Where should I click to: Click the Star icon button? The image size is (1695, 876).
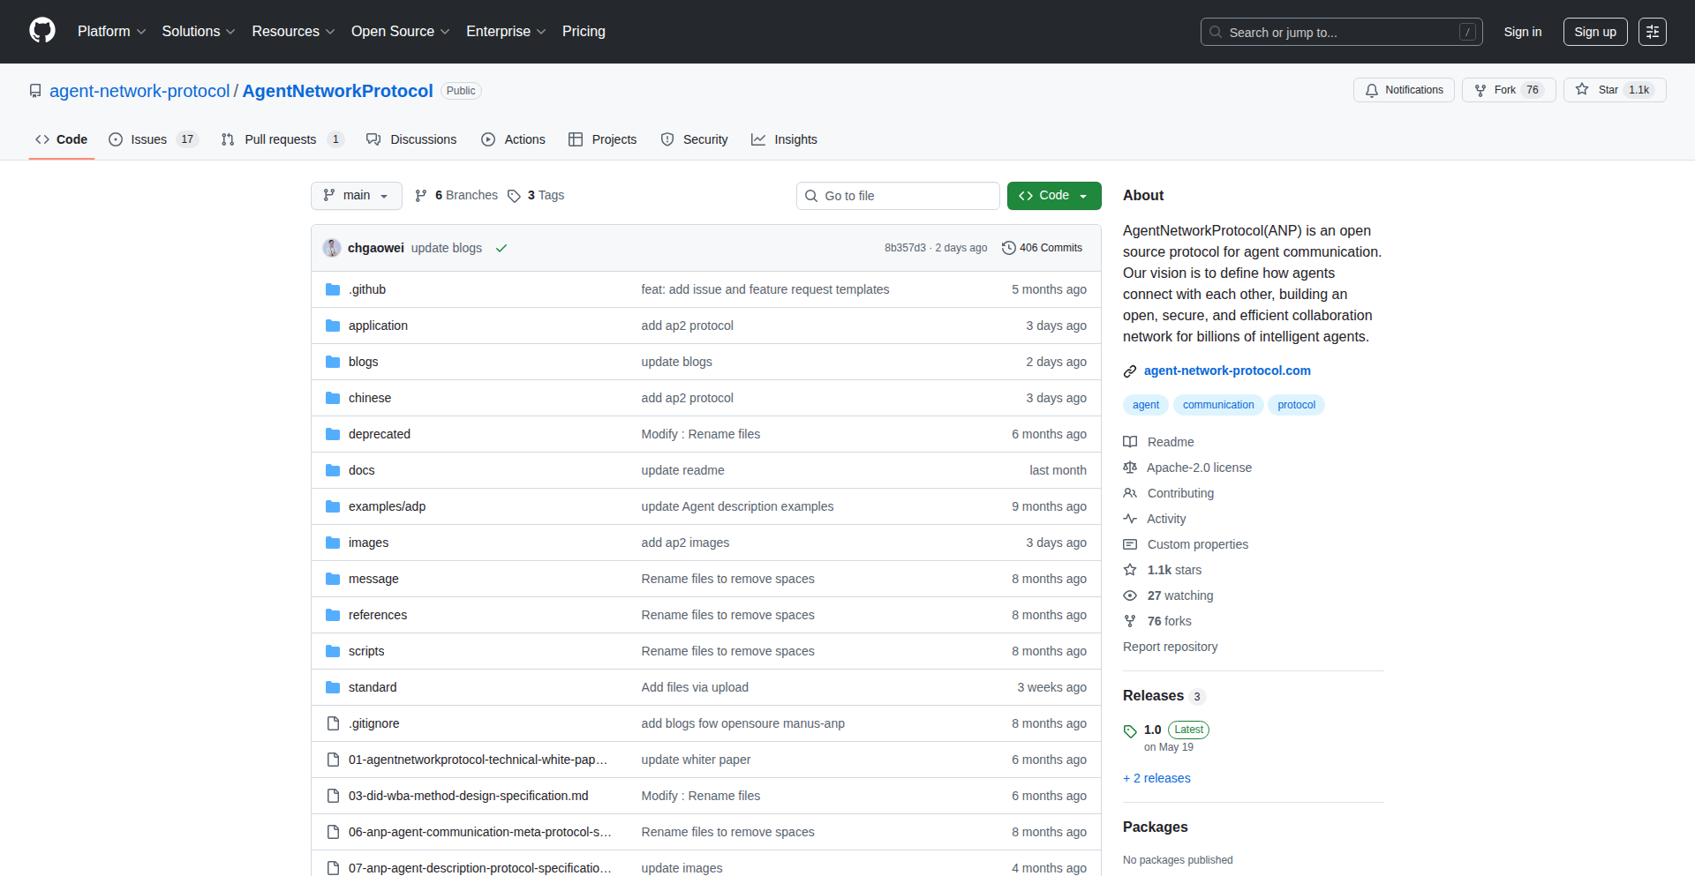1582,90
